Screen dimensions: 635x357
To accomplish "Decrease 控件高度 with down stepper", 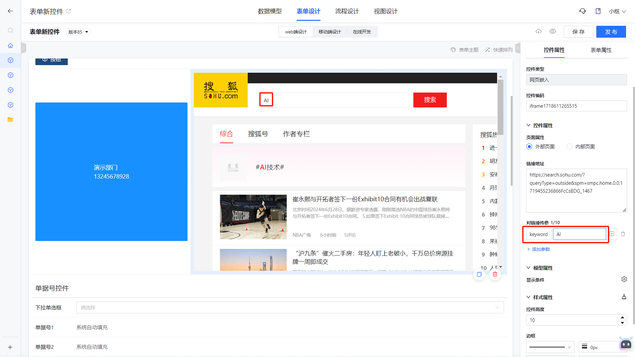I will [x=622, y=323].
